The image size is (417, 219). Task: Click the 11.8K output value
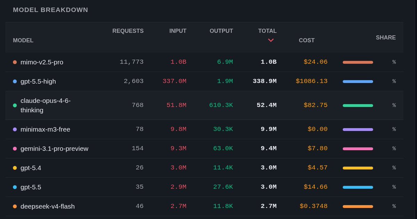(x=223, y=206)
